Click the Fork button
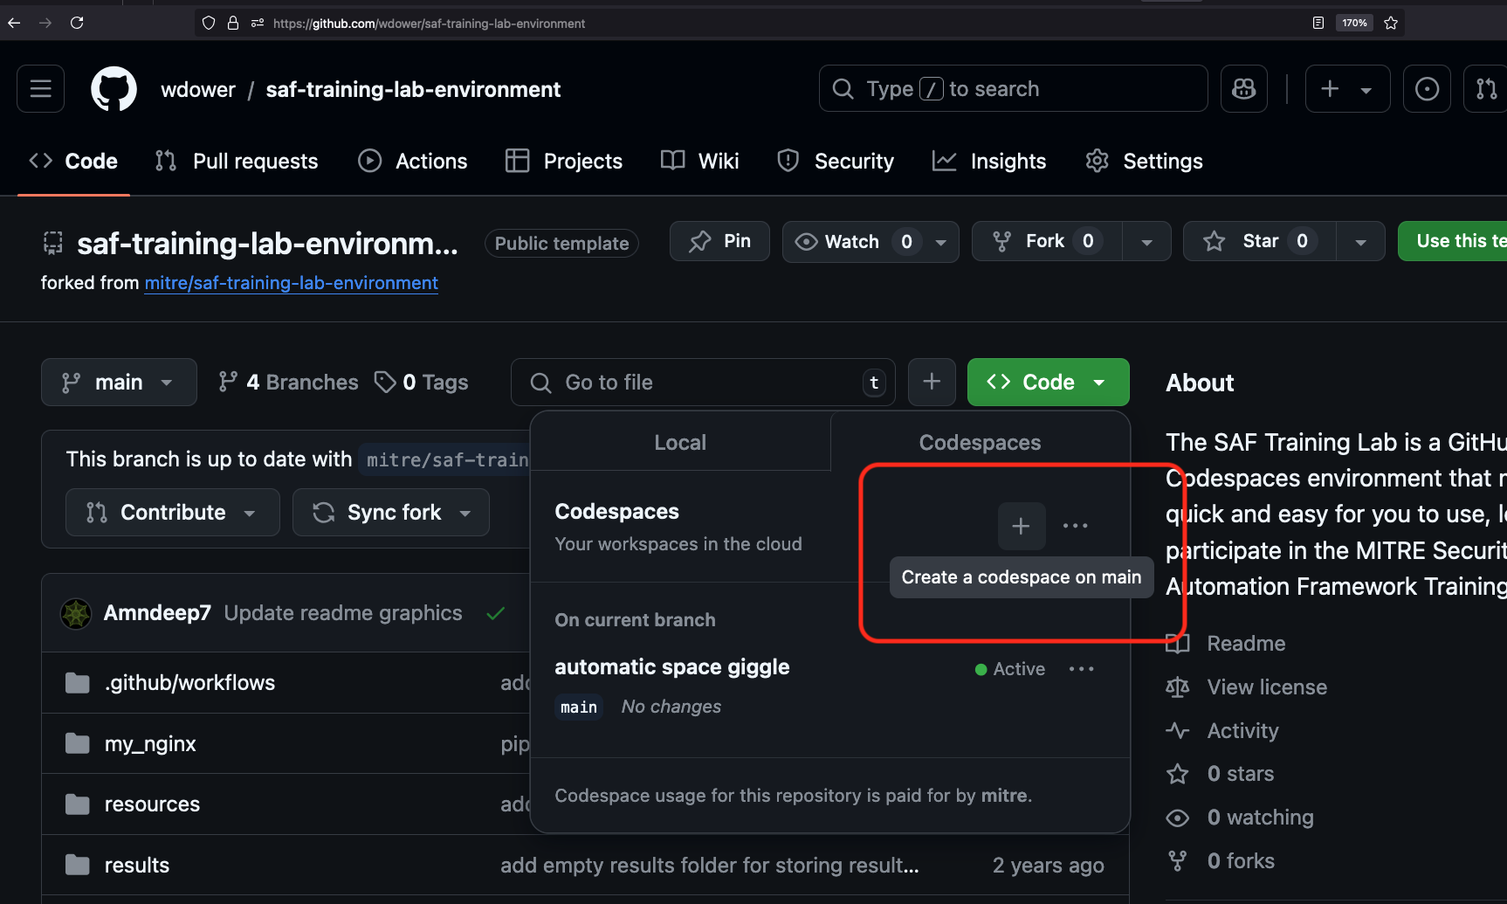Viewport: 1507px width, 904px height. pyautogui.click(x=1045, y=241)
